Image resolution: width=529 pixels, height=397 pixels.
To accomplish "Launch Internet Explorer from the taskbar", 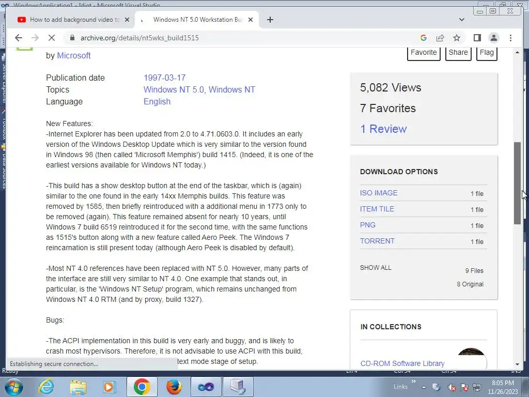I will tap(46, 387).
